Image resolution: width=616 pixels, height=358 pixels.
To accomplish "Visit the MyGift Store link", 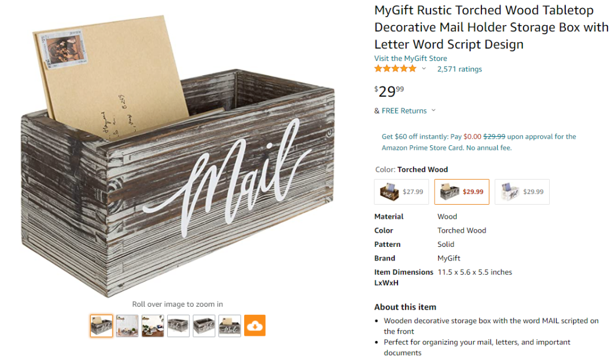I will coord(411,58).
